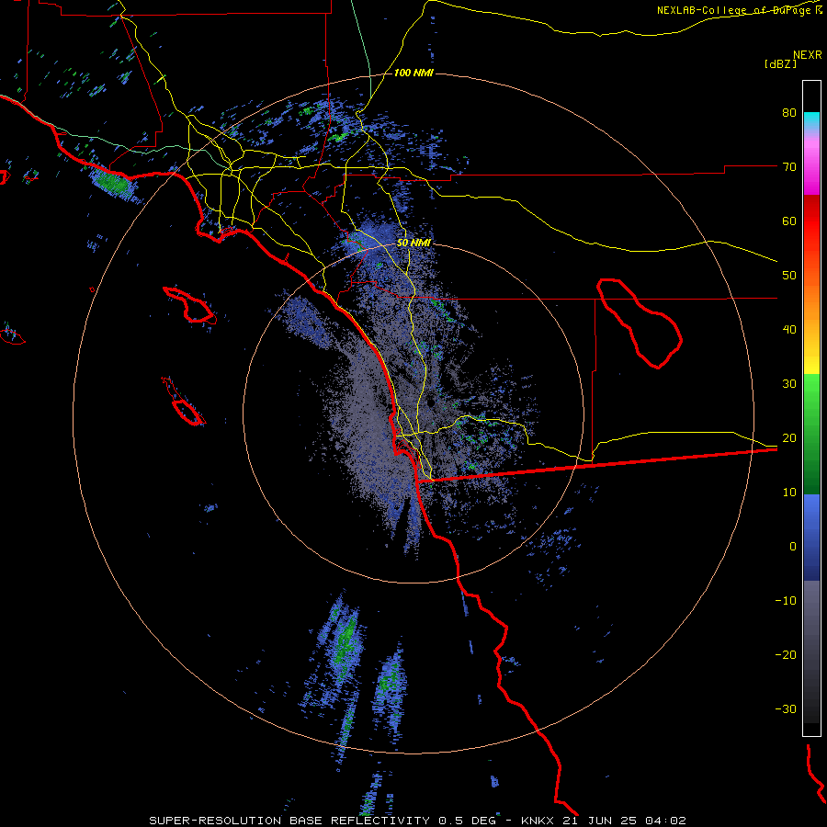This screenshot has width=827, height=827.
Task: Click the 10 value on dBZ scale
Action: point(789,493)
